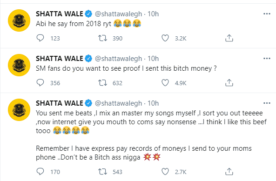Open more options for the 'SM fans' tweet

(267, 59)
